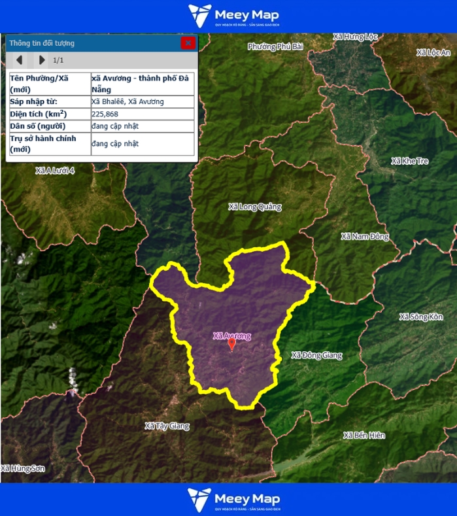Click the Xã Avương pink label text

231,335
